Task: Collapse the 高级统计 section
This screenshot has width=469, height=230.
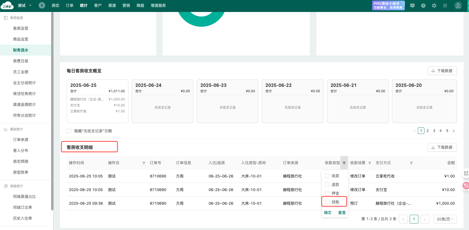Action: [14, 186]
